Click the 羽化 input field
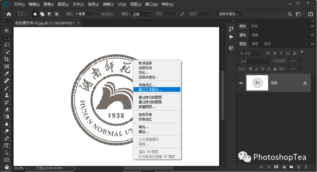 (x=84, y=14)
